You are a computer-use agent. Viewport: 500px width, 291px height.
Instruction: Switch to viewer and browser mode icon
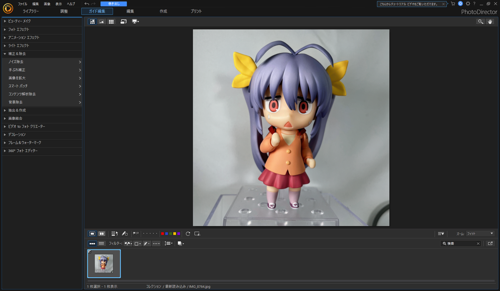(x=92, y=21)
